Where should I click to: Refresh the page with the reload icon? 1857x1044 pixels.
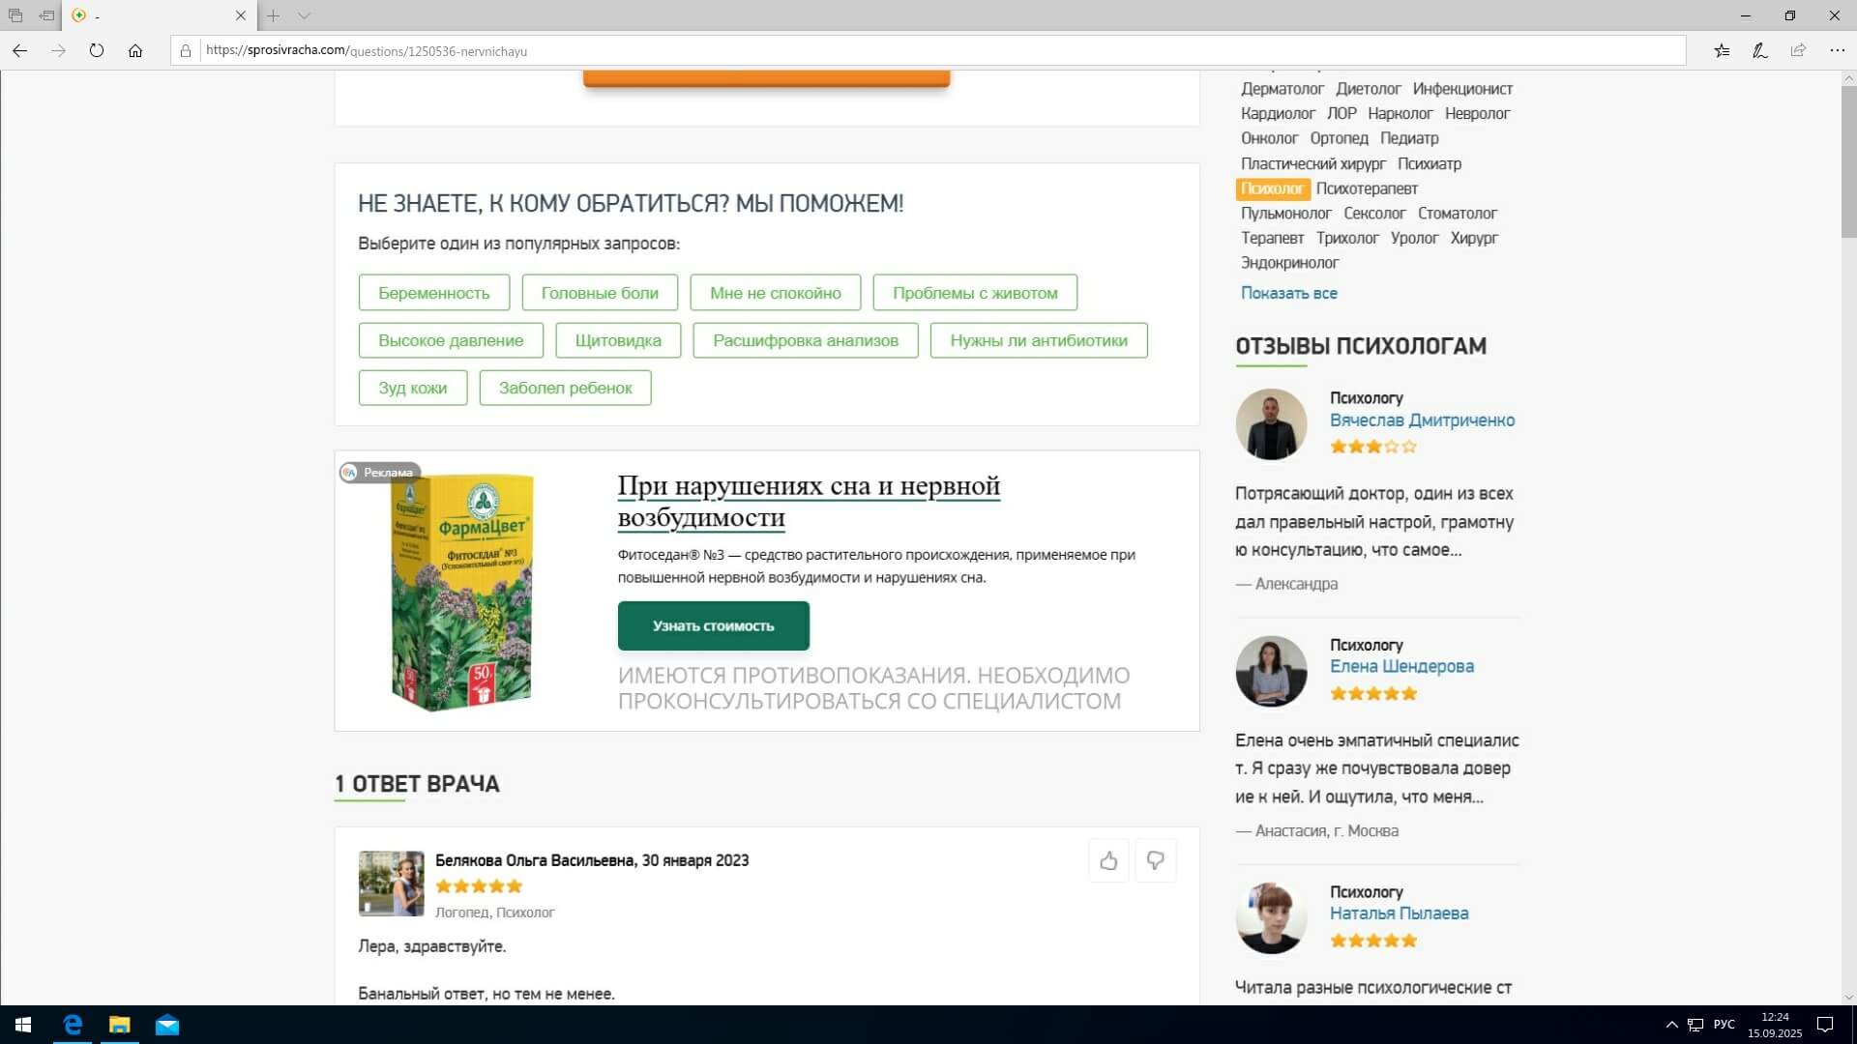pos(97,50)
